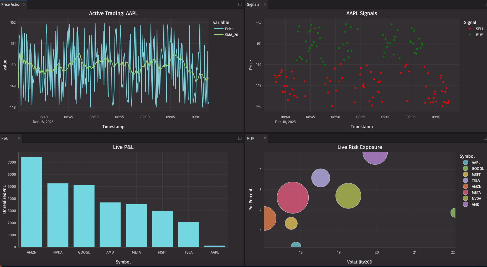Click the large red META bubble
487x267 pixels.
(x=293, y=197)
